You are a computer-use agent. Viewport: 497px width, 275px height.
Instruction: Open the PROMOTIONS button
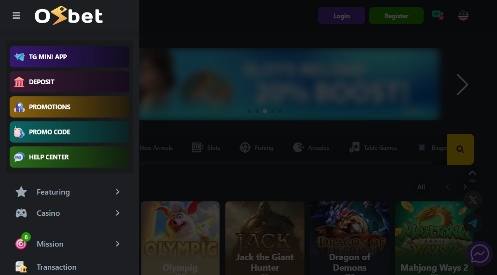[x=69, y=107]
